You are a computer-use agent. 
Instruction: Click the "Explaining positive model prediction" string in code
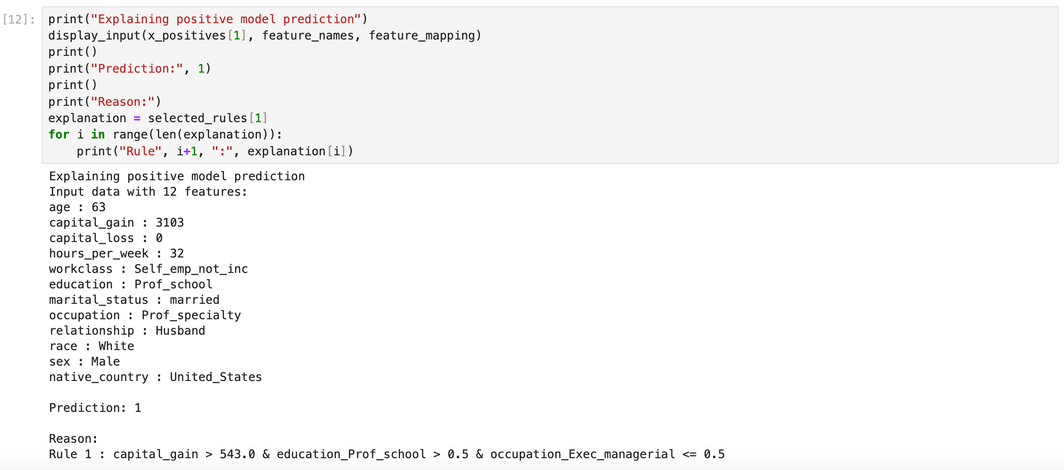[x=225, y=19]
